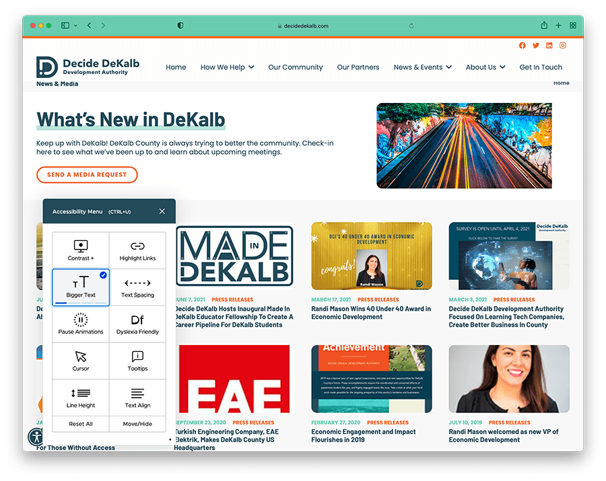
Task: Toggle the Contrast + option
Action: click(81, 251)
